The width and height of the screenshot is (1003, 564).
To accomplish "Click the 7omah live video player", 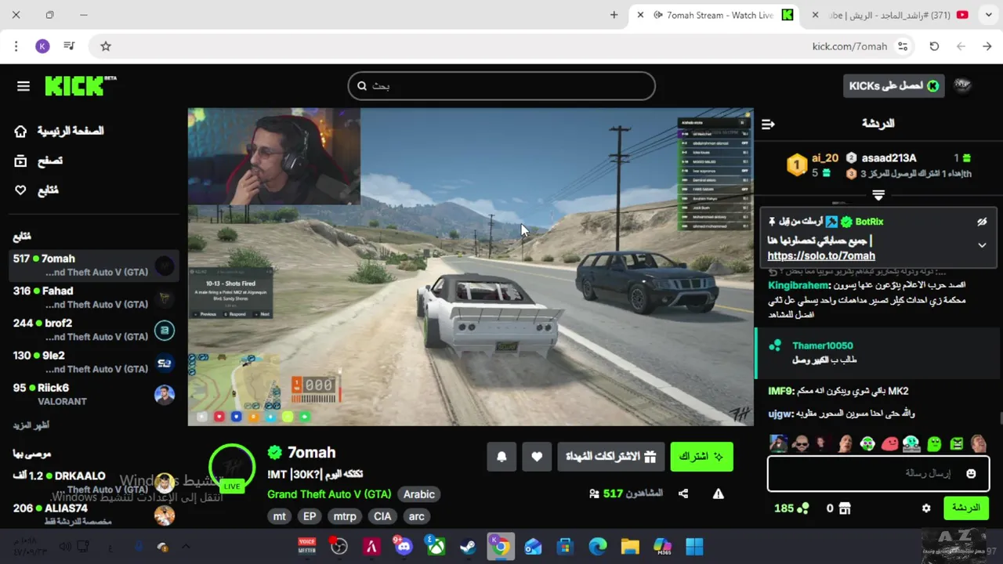I will (x=470, y=267).
